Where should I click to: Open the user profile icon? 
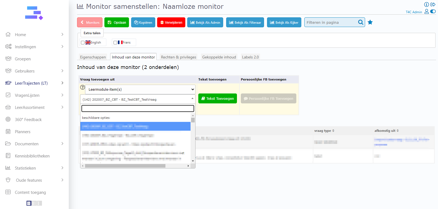pyautogui.click(x=426, y=11)
